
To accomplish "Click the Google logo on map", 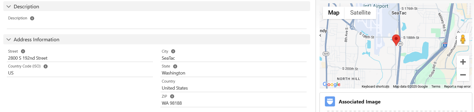I will click(x=331, y=84).
